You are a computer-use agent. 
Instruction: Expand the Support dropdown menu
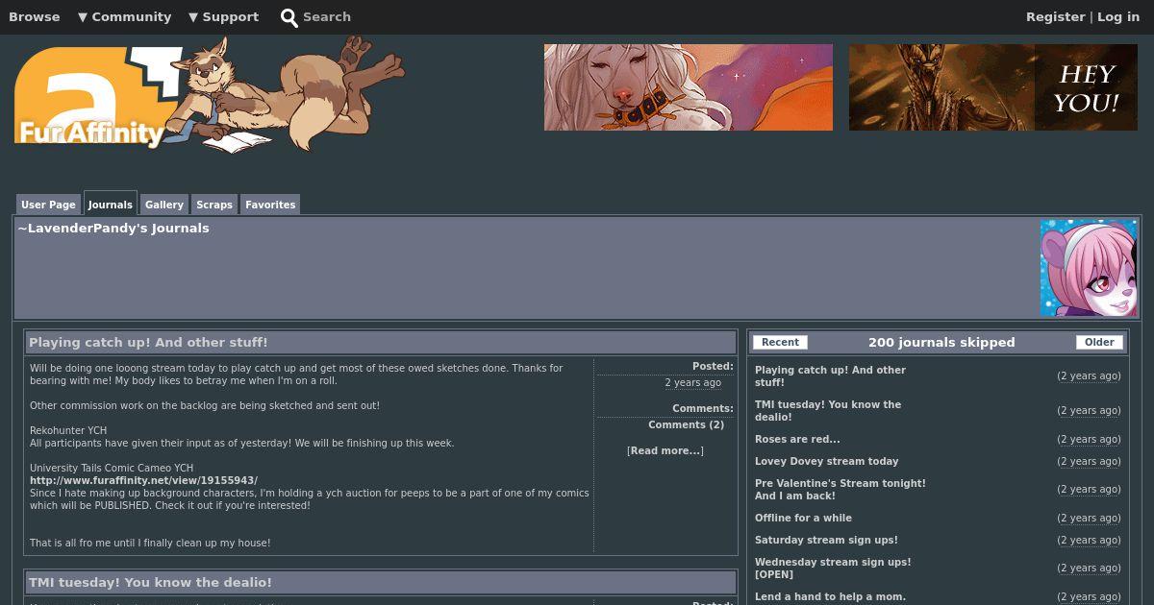pyautogui.click(x=223, y=16)
